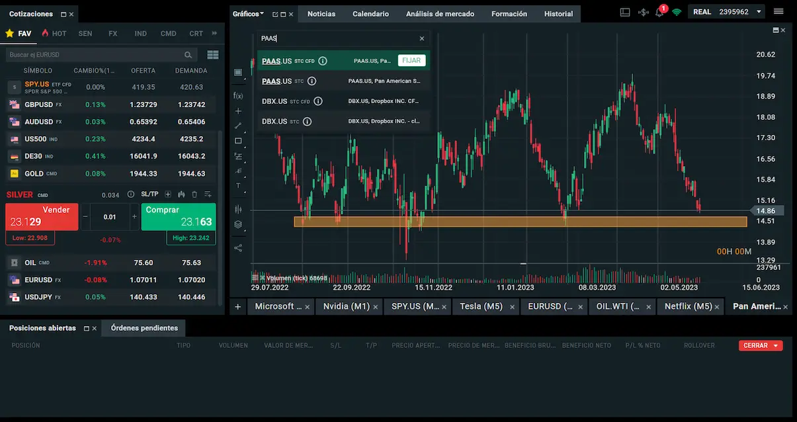The height and width of the screenshot is (422, 797).
Task: Open the hamburger main menu
Action: [778, 12]
